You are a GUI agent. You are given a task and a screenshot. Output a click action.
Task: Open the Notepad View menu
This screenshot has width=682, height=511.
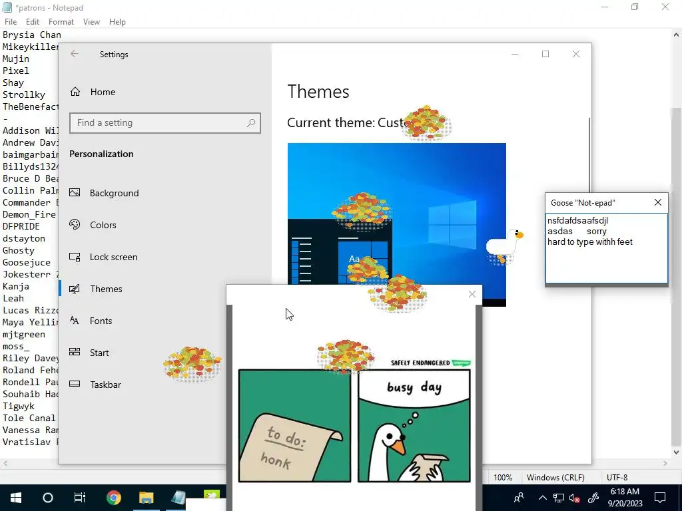point(91,22)
